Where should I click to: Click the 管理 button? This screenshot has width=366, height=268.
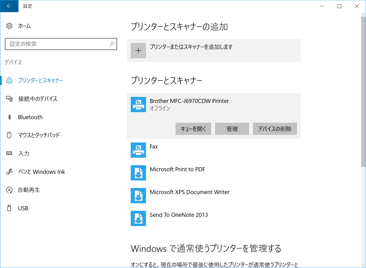[232, 129]
